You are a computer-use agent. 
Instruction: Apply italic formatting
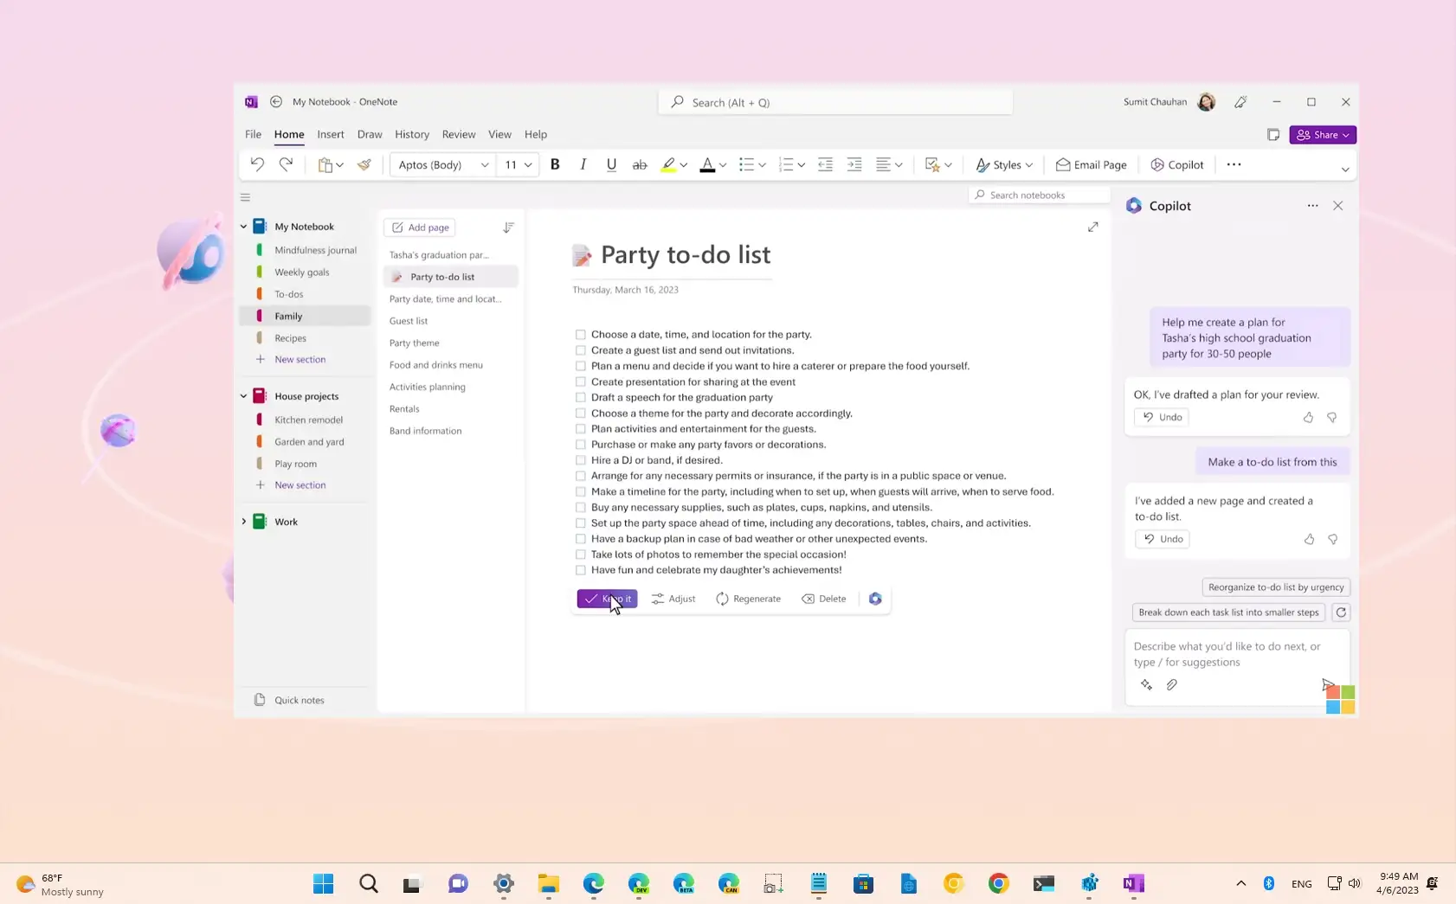point(583,164)
